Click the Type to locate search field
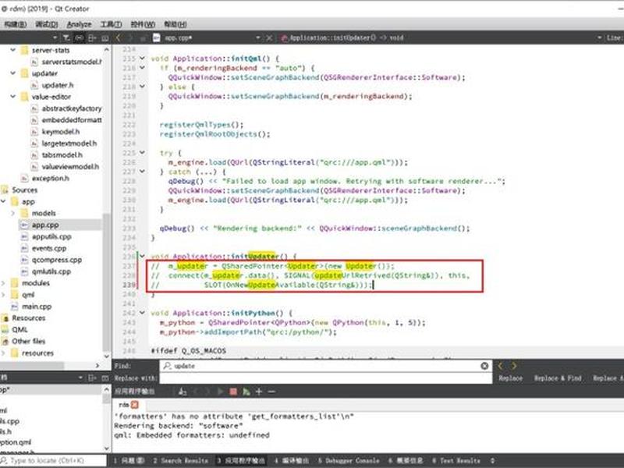The image size is (624, 468). pos(53,461)
